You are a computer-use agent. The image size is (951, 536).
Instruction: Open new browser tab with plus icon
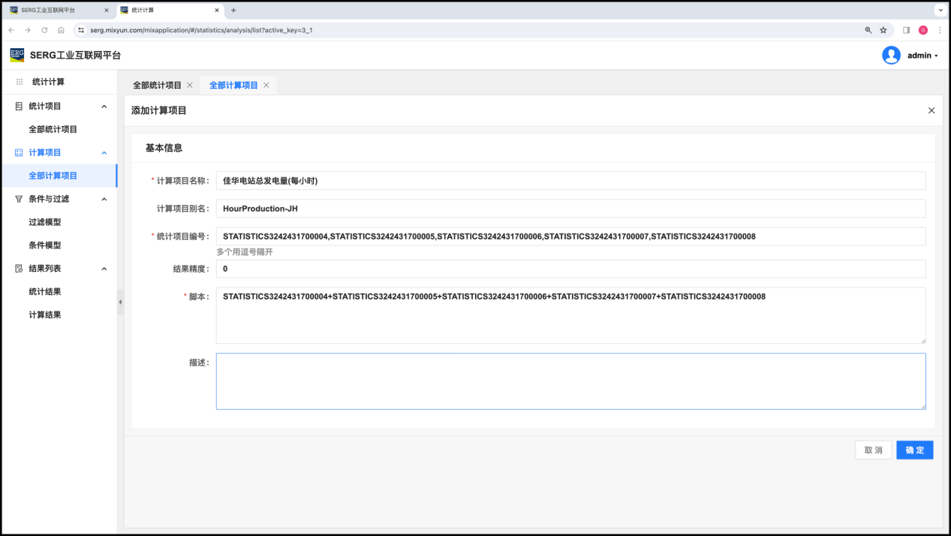tap(233, 11)
